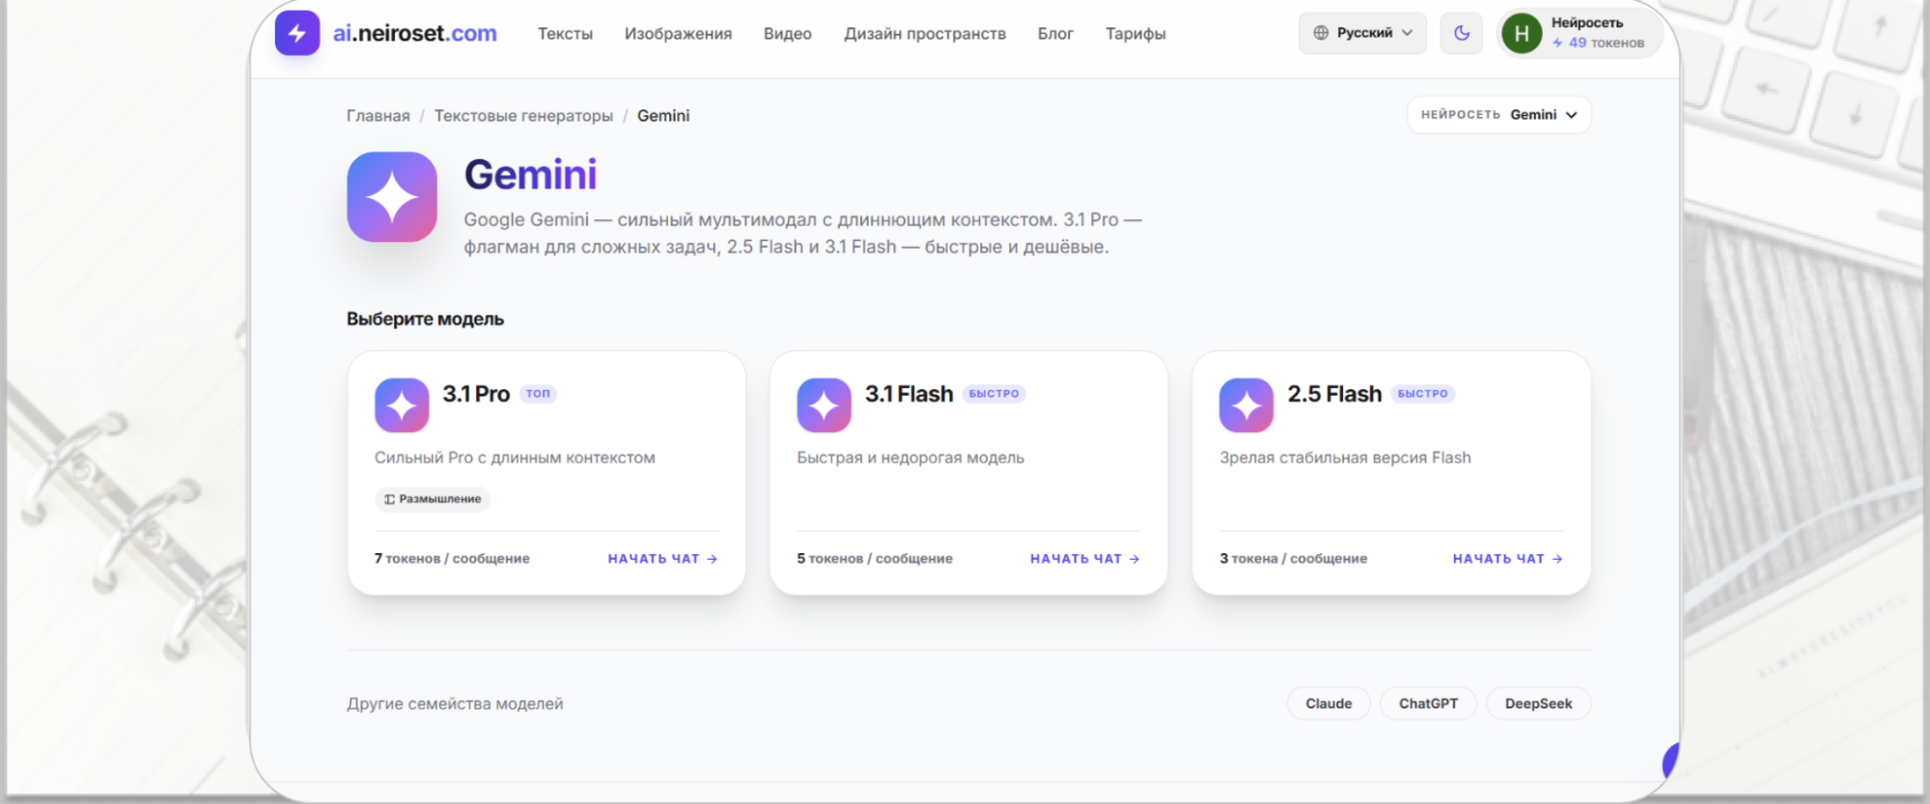Viewport: 1930px width, 804px height.
Task: Open the Тарифы pricing page
Action: pos(1135,34)
